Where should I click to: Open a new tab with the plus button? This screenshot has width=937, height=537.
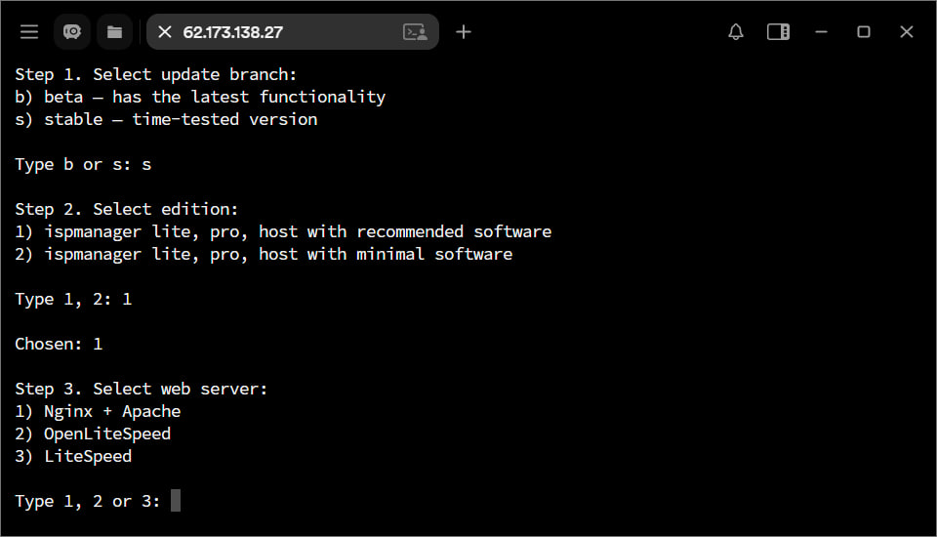(x=464, y=32)
